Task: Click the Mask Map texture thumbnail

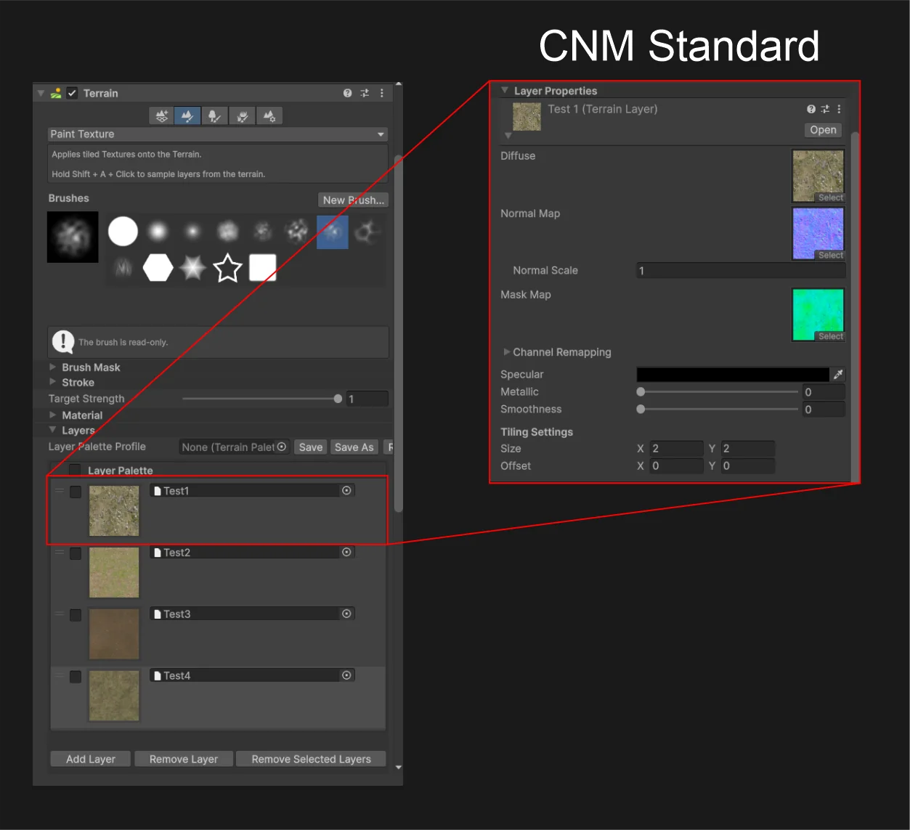Action: 818,314
